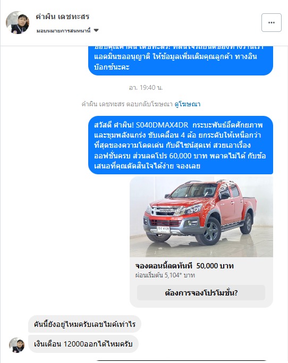This screenshot has width=288, height=363.
Task: Click the ต้องการจองโปรโมชั่น? button
Action: (x=201, y=293)
